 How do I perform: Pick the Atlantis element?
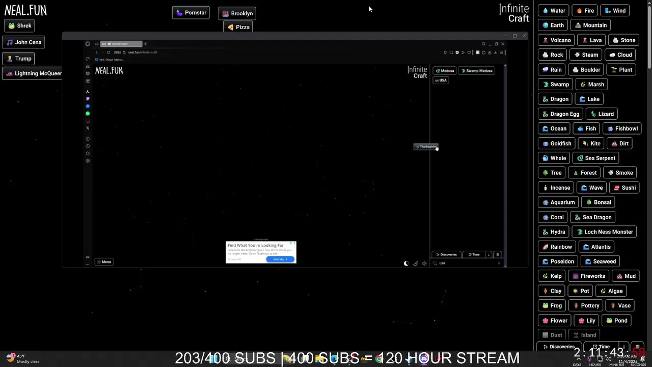pyautogui.click(x=596, y=247)
